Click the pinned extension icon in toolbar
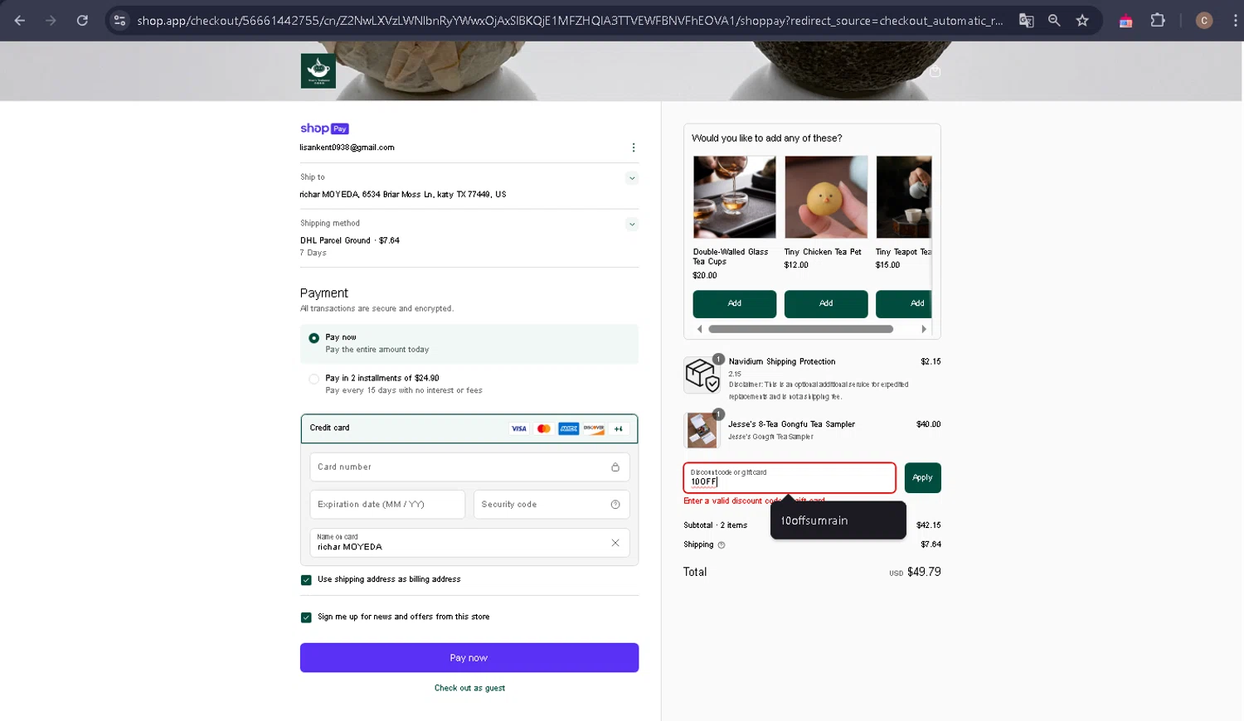This screenshot has width=1244, height=721. point(1126,21)
